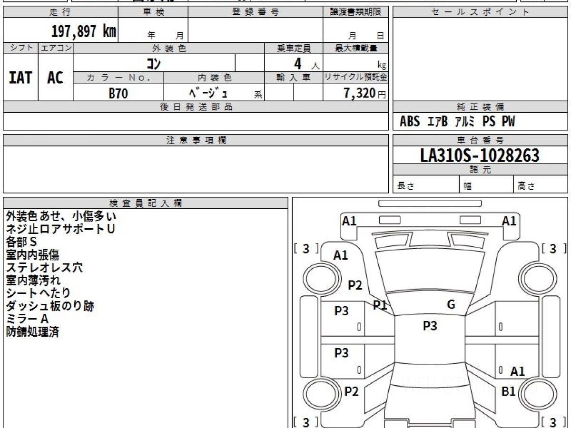Click the 197,897 km mileage value

pos(83,31)
